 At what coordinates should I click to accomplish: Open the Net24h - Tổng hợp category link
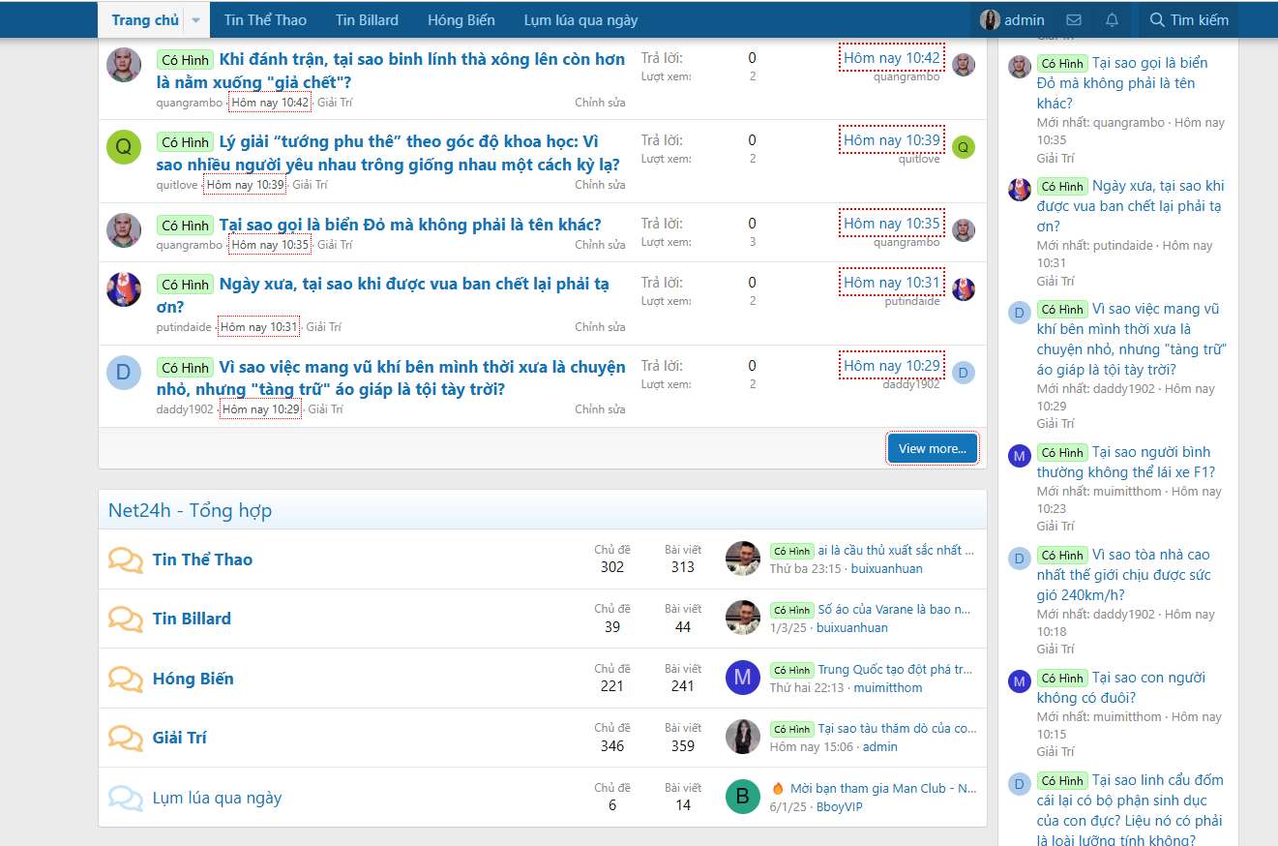190,510
